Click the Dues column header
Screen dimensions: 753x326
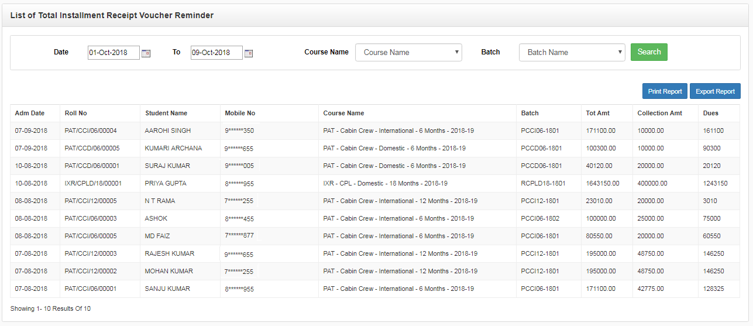pyautogui.click(x=711, y=113)
